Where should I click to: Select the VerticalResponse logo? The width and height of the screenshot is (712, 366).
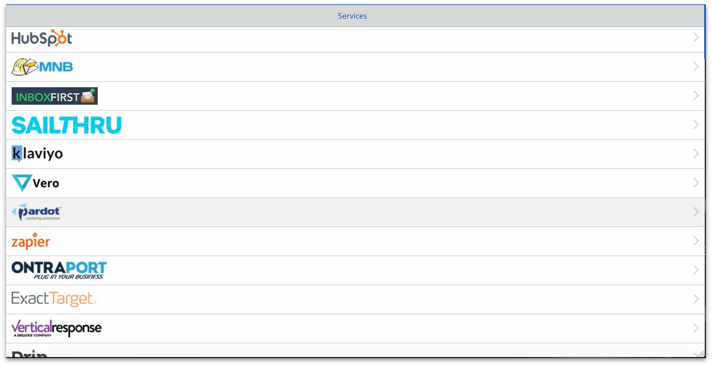coord(56,328)
